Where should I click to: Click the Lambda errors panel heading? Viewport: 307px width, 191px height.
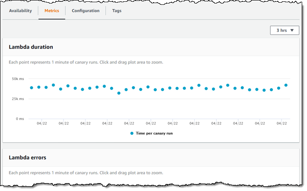pos(27,157)
